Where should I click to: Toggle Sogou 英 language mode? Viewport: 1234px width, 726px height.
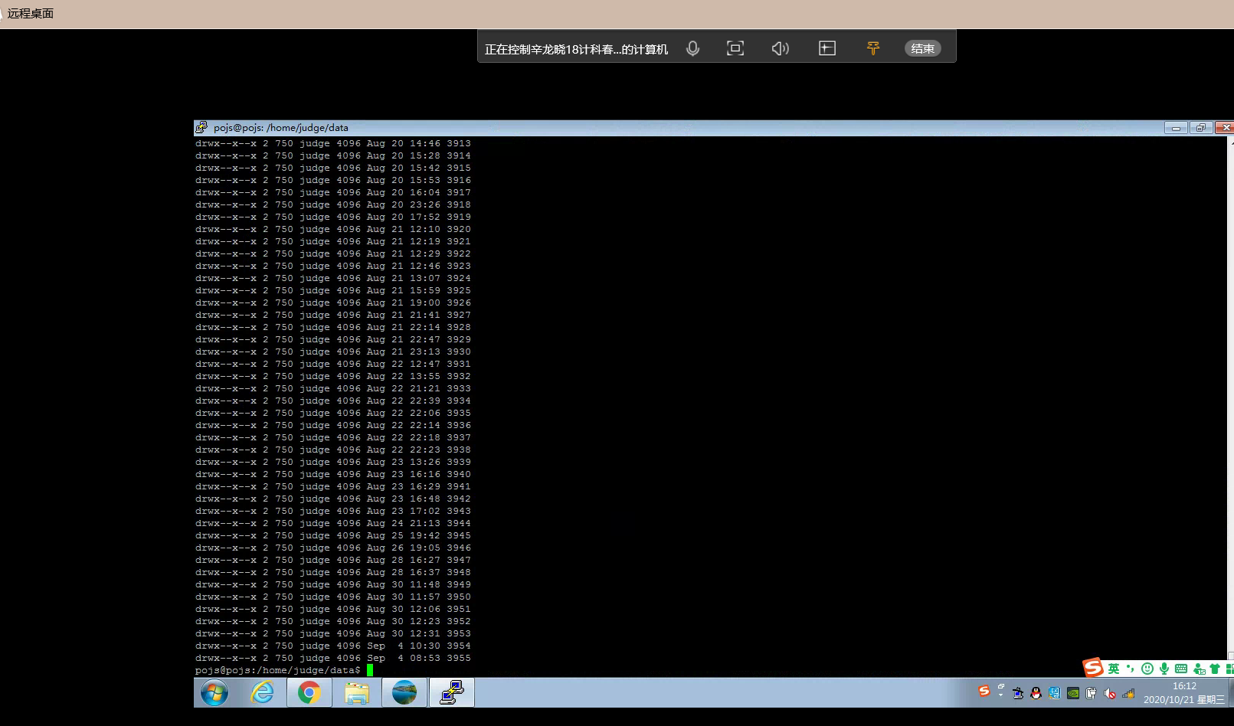(x=1114, y=669)
